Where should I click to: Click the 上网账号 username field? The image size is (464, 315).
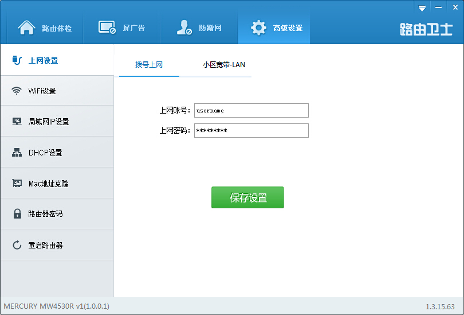point(251,110)
